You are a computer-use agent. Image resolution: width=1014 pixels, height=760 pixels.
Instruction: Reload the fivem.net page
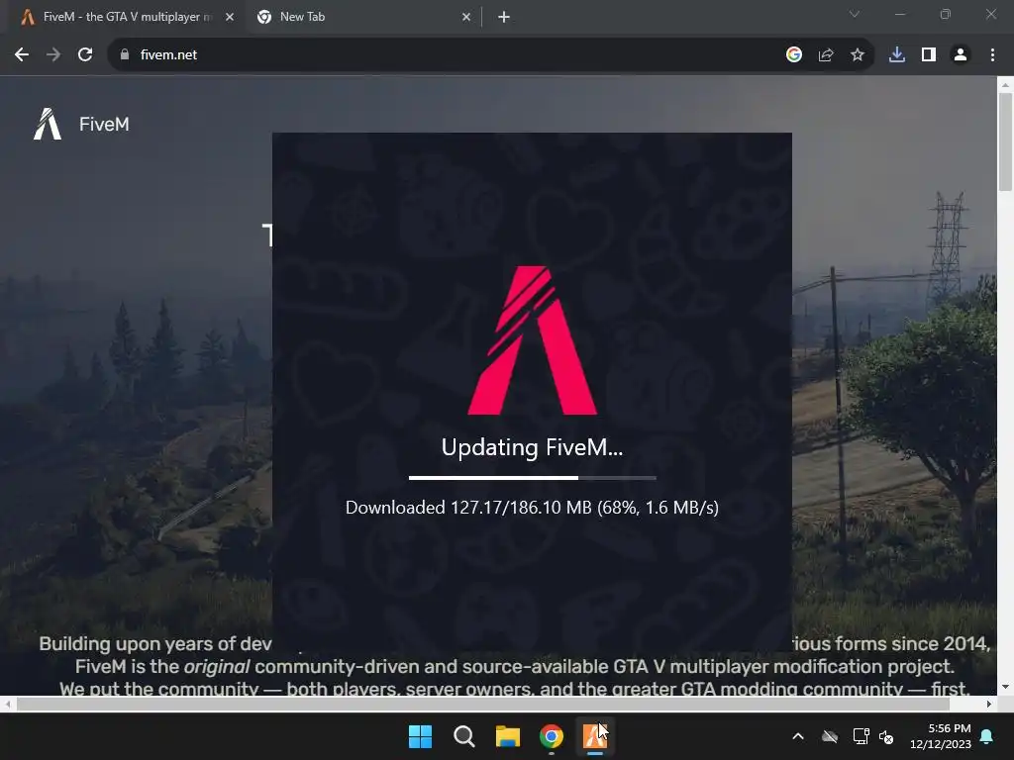85,55
